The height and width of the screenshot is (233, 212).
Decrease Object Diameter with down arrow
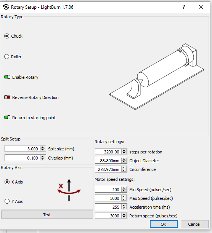[x=124, y=162]
